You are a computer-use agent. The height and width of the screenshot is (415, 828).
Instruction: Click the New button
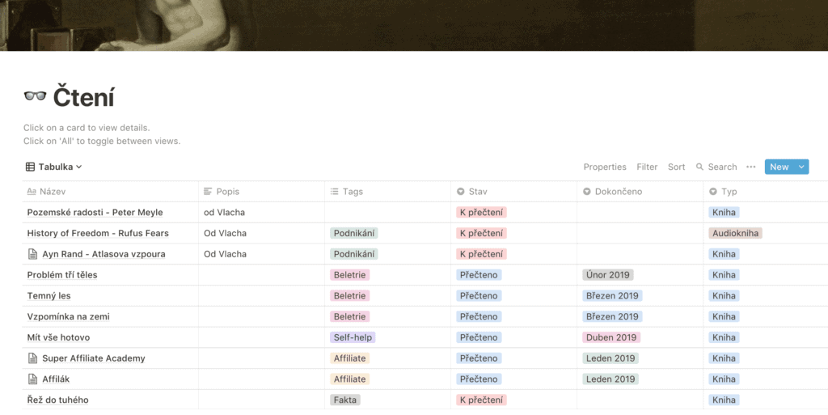[779, 167]
